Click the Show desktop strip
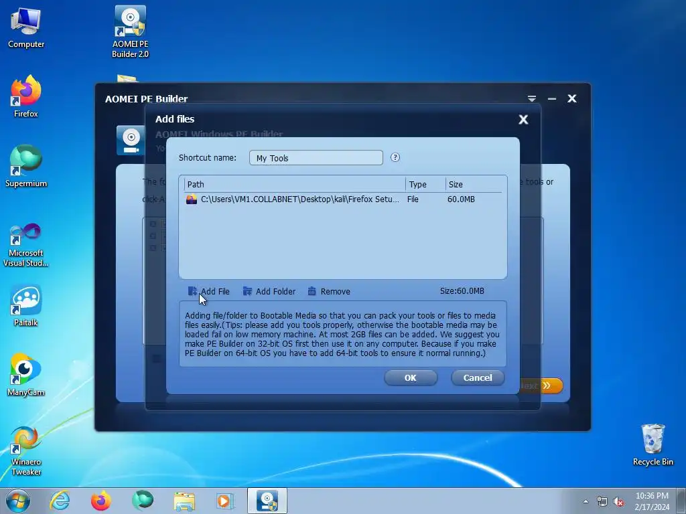686x514 pixels. click(681, 501)
